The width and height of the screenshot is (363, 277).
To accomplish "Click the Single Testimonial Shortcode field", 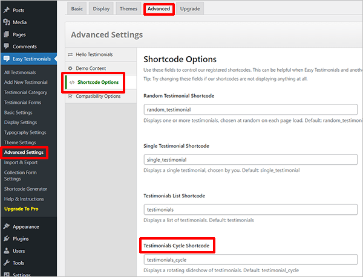I will [x=250, y=159].
